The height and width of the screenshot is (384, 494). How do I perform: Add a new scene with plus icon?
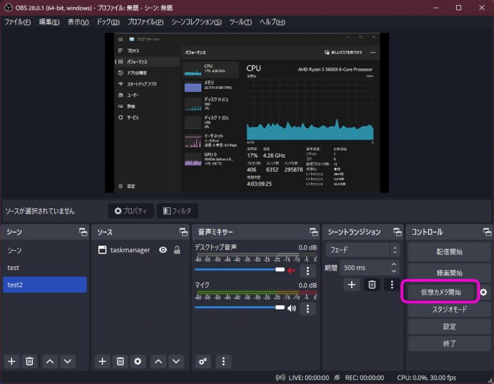tap(12, 361)
